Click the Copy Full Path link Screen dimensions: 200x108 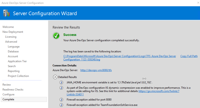coord(189,56)
